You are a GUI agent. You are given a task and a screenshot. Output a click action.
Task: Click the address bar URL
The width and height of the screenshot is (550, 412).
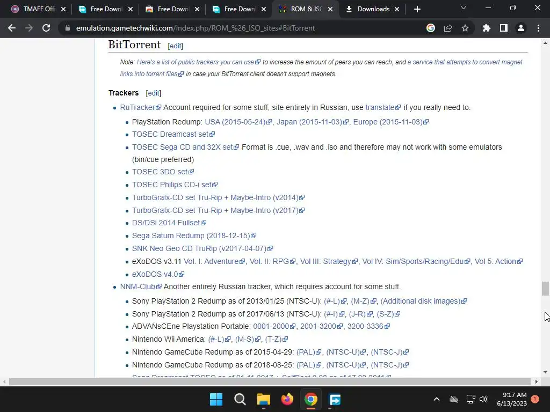196,28
